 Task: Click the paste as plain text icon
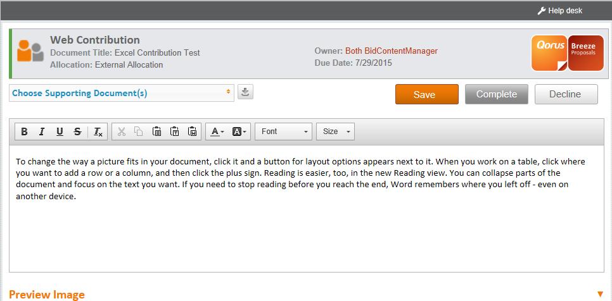(174, 132)
